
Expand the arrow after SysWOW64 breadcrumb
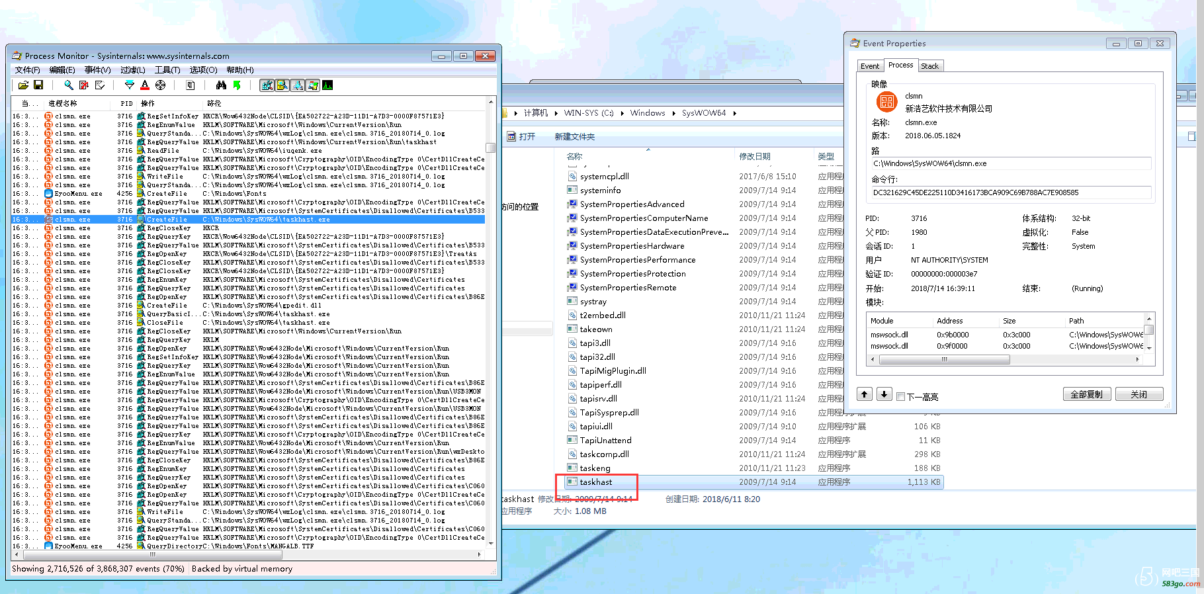pos(734,113)
